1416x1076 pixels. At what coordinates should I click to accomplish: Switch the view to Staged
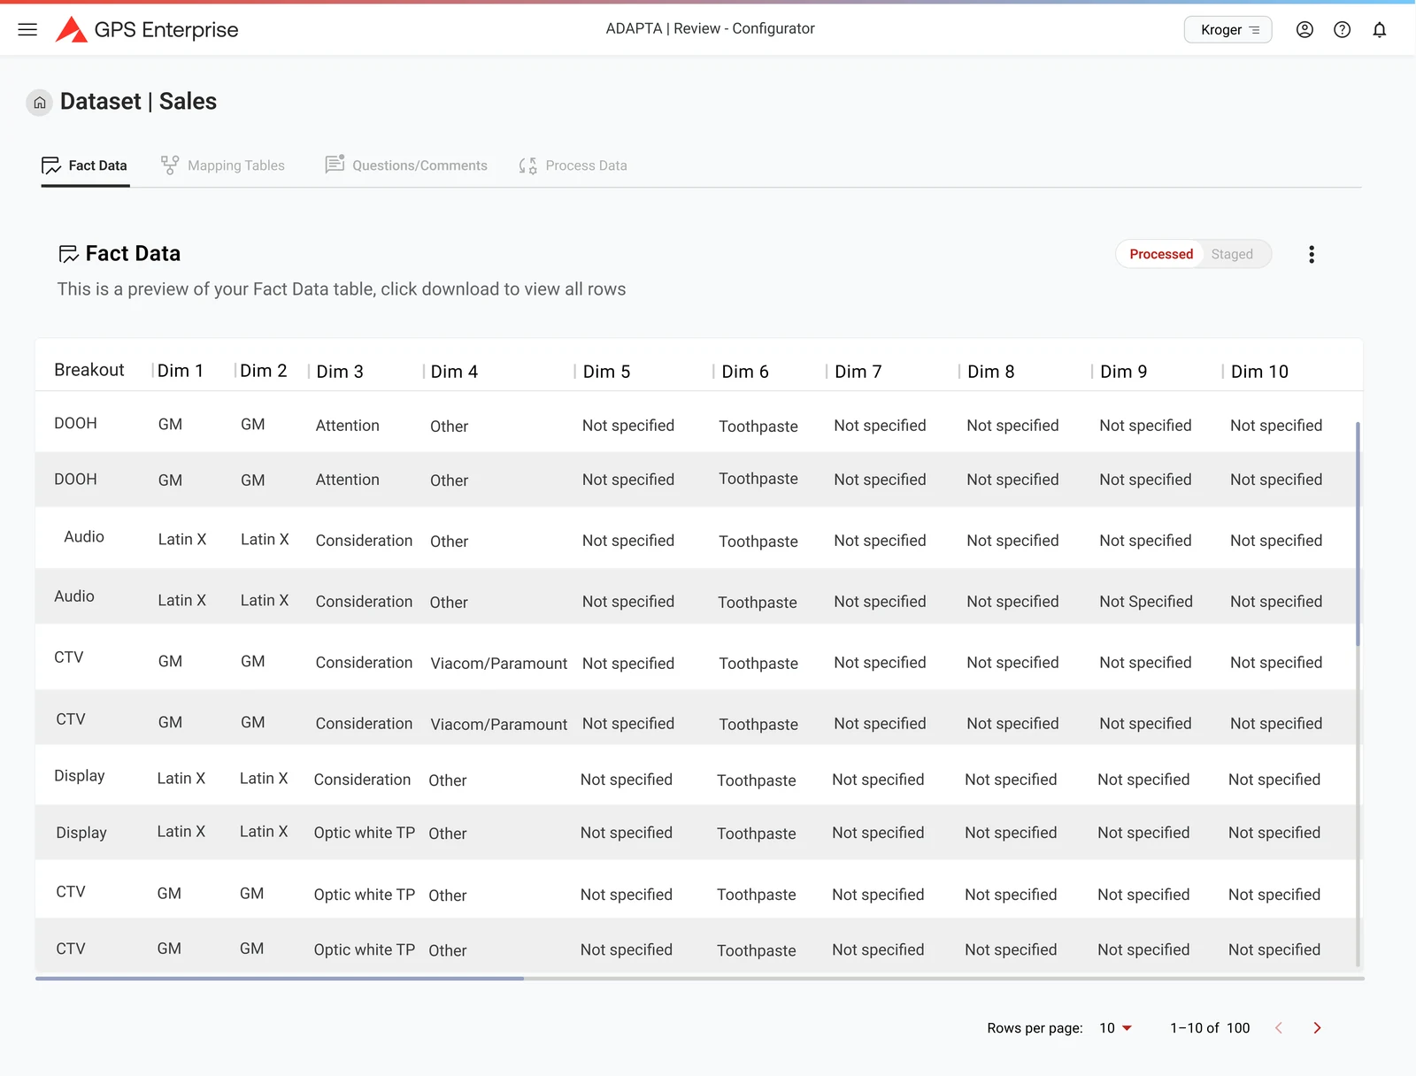tap(1232, 254)
